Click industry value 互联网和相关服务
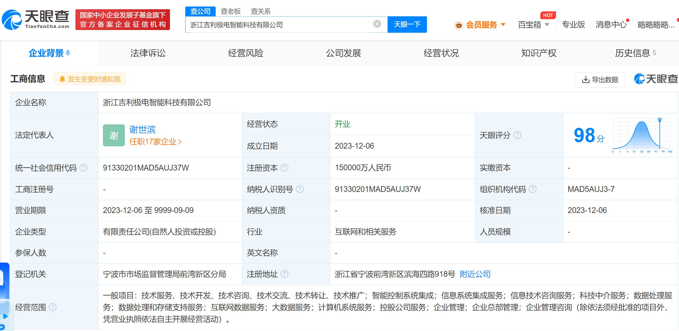This screenshot has height=331, width=679. tap(365, 231)
